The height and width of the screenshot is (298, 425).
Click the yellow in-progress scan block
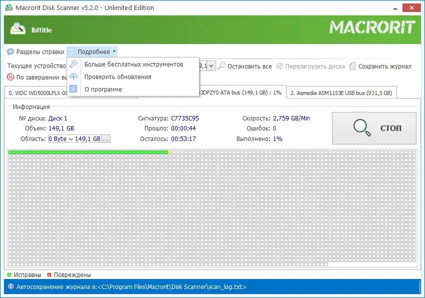(x=170, y=152)
